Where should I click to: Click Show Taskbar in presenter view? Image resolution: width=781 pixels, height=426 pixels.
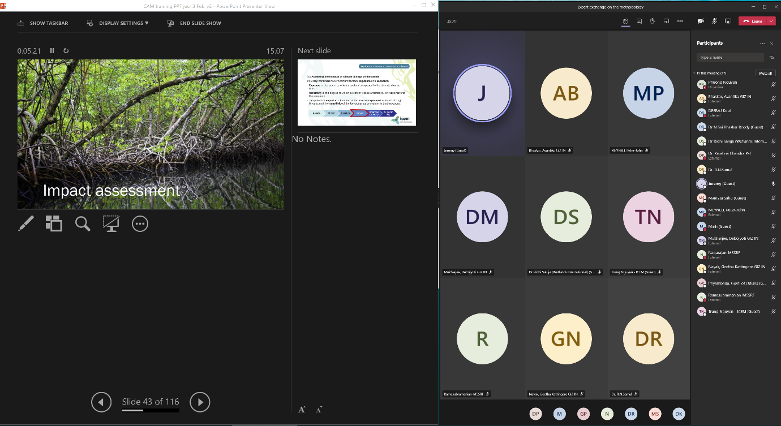(43, 23)
